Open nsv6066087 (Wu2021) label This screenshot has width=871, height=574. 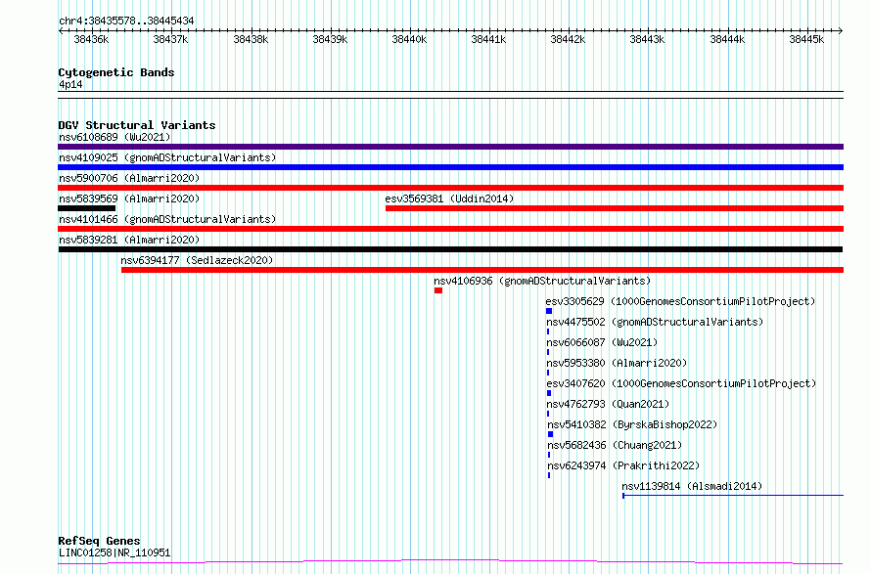pyautogui.click(x=602, y=342)
